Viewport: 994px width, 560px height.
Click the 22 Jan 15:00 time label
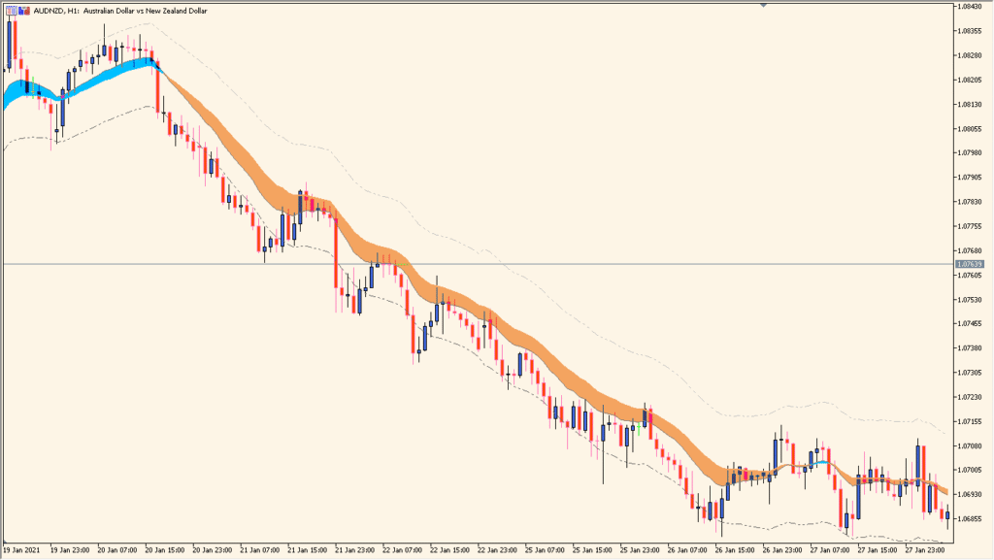tap(450, 550)
